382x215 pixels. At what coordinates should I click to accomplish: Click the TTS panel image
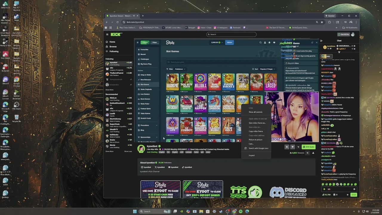(246, 192)
